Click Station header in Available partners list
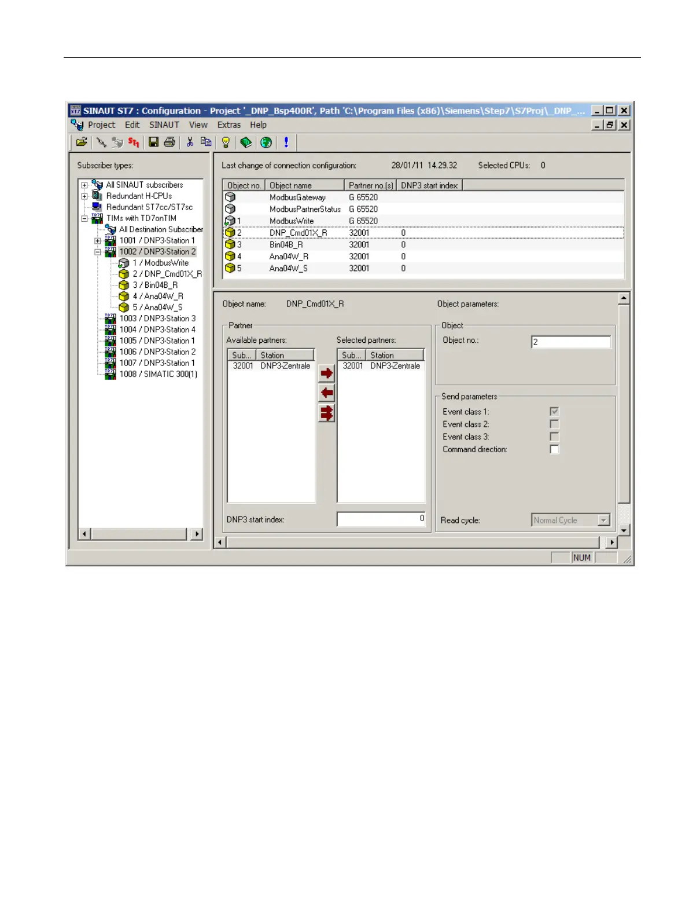The height and width of the screenshot is (919, 689). 286,355
